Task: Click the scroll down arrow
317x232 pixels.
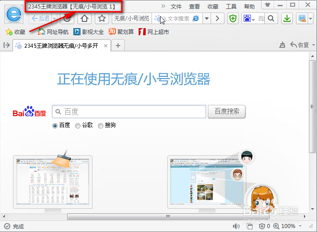Action: pyautogui.click(x=313, y=209)
